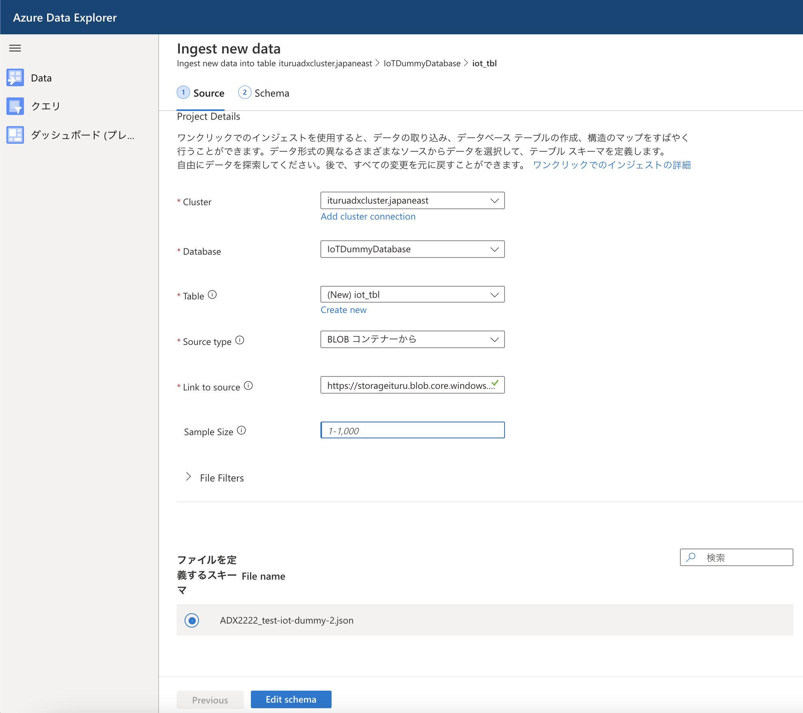Open the ダッシュボード dashboard icon

coord(15,135)
